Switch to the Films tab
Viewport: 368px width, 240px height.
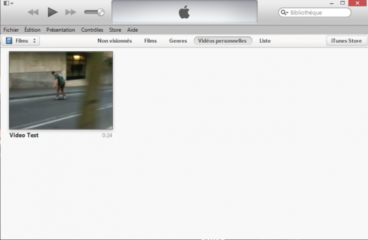tap(150, 41)
